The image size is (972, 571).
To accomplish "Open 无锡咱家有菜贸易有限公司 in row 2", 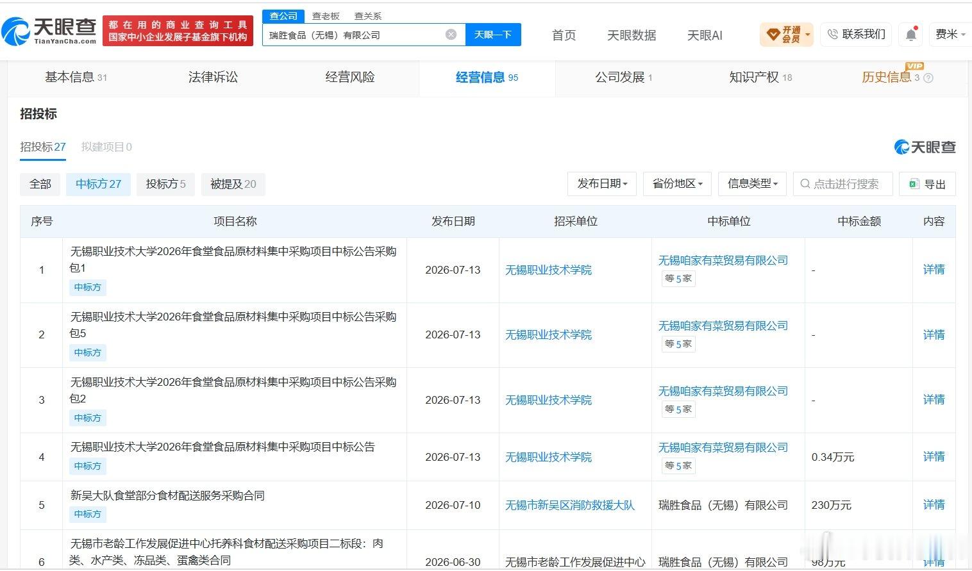I will point(723,326).
